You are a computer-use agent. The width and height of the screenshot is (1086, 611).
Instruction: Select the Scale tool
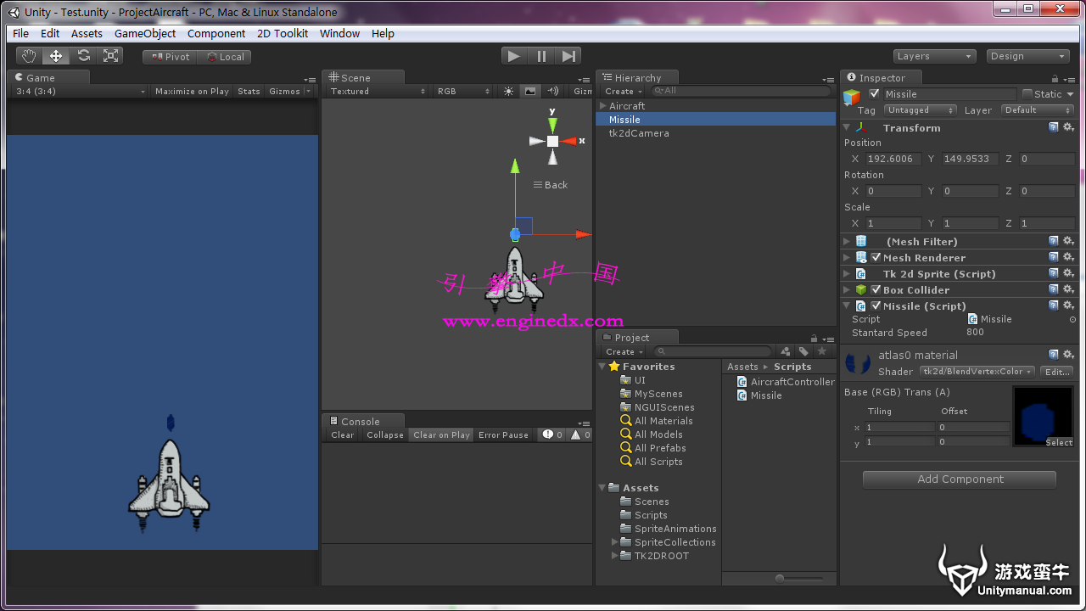pos(110,56)
